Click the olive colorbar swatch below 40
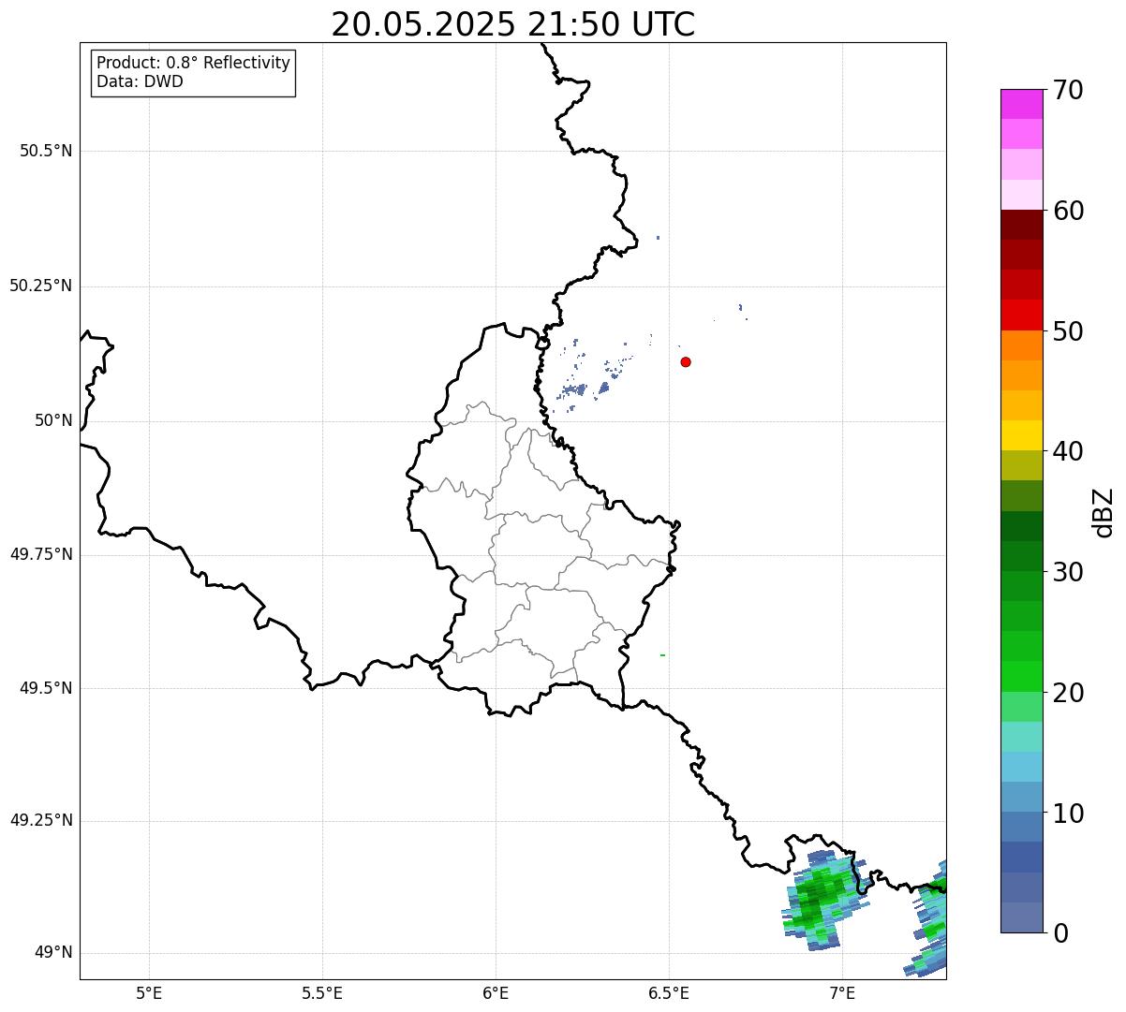This screenshot has width=1126, height=1012. pyautogui.click(x=1022, y=465)
